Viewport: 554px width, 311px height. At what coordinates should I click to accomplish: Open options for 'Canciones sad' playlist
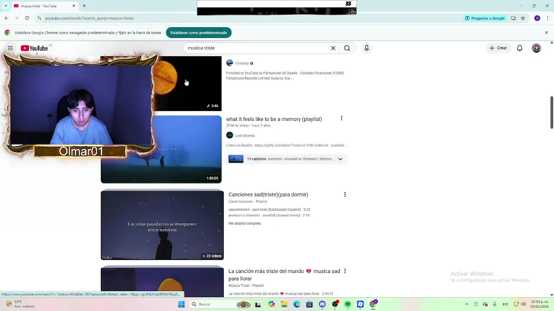click(345, 194)
